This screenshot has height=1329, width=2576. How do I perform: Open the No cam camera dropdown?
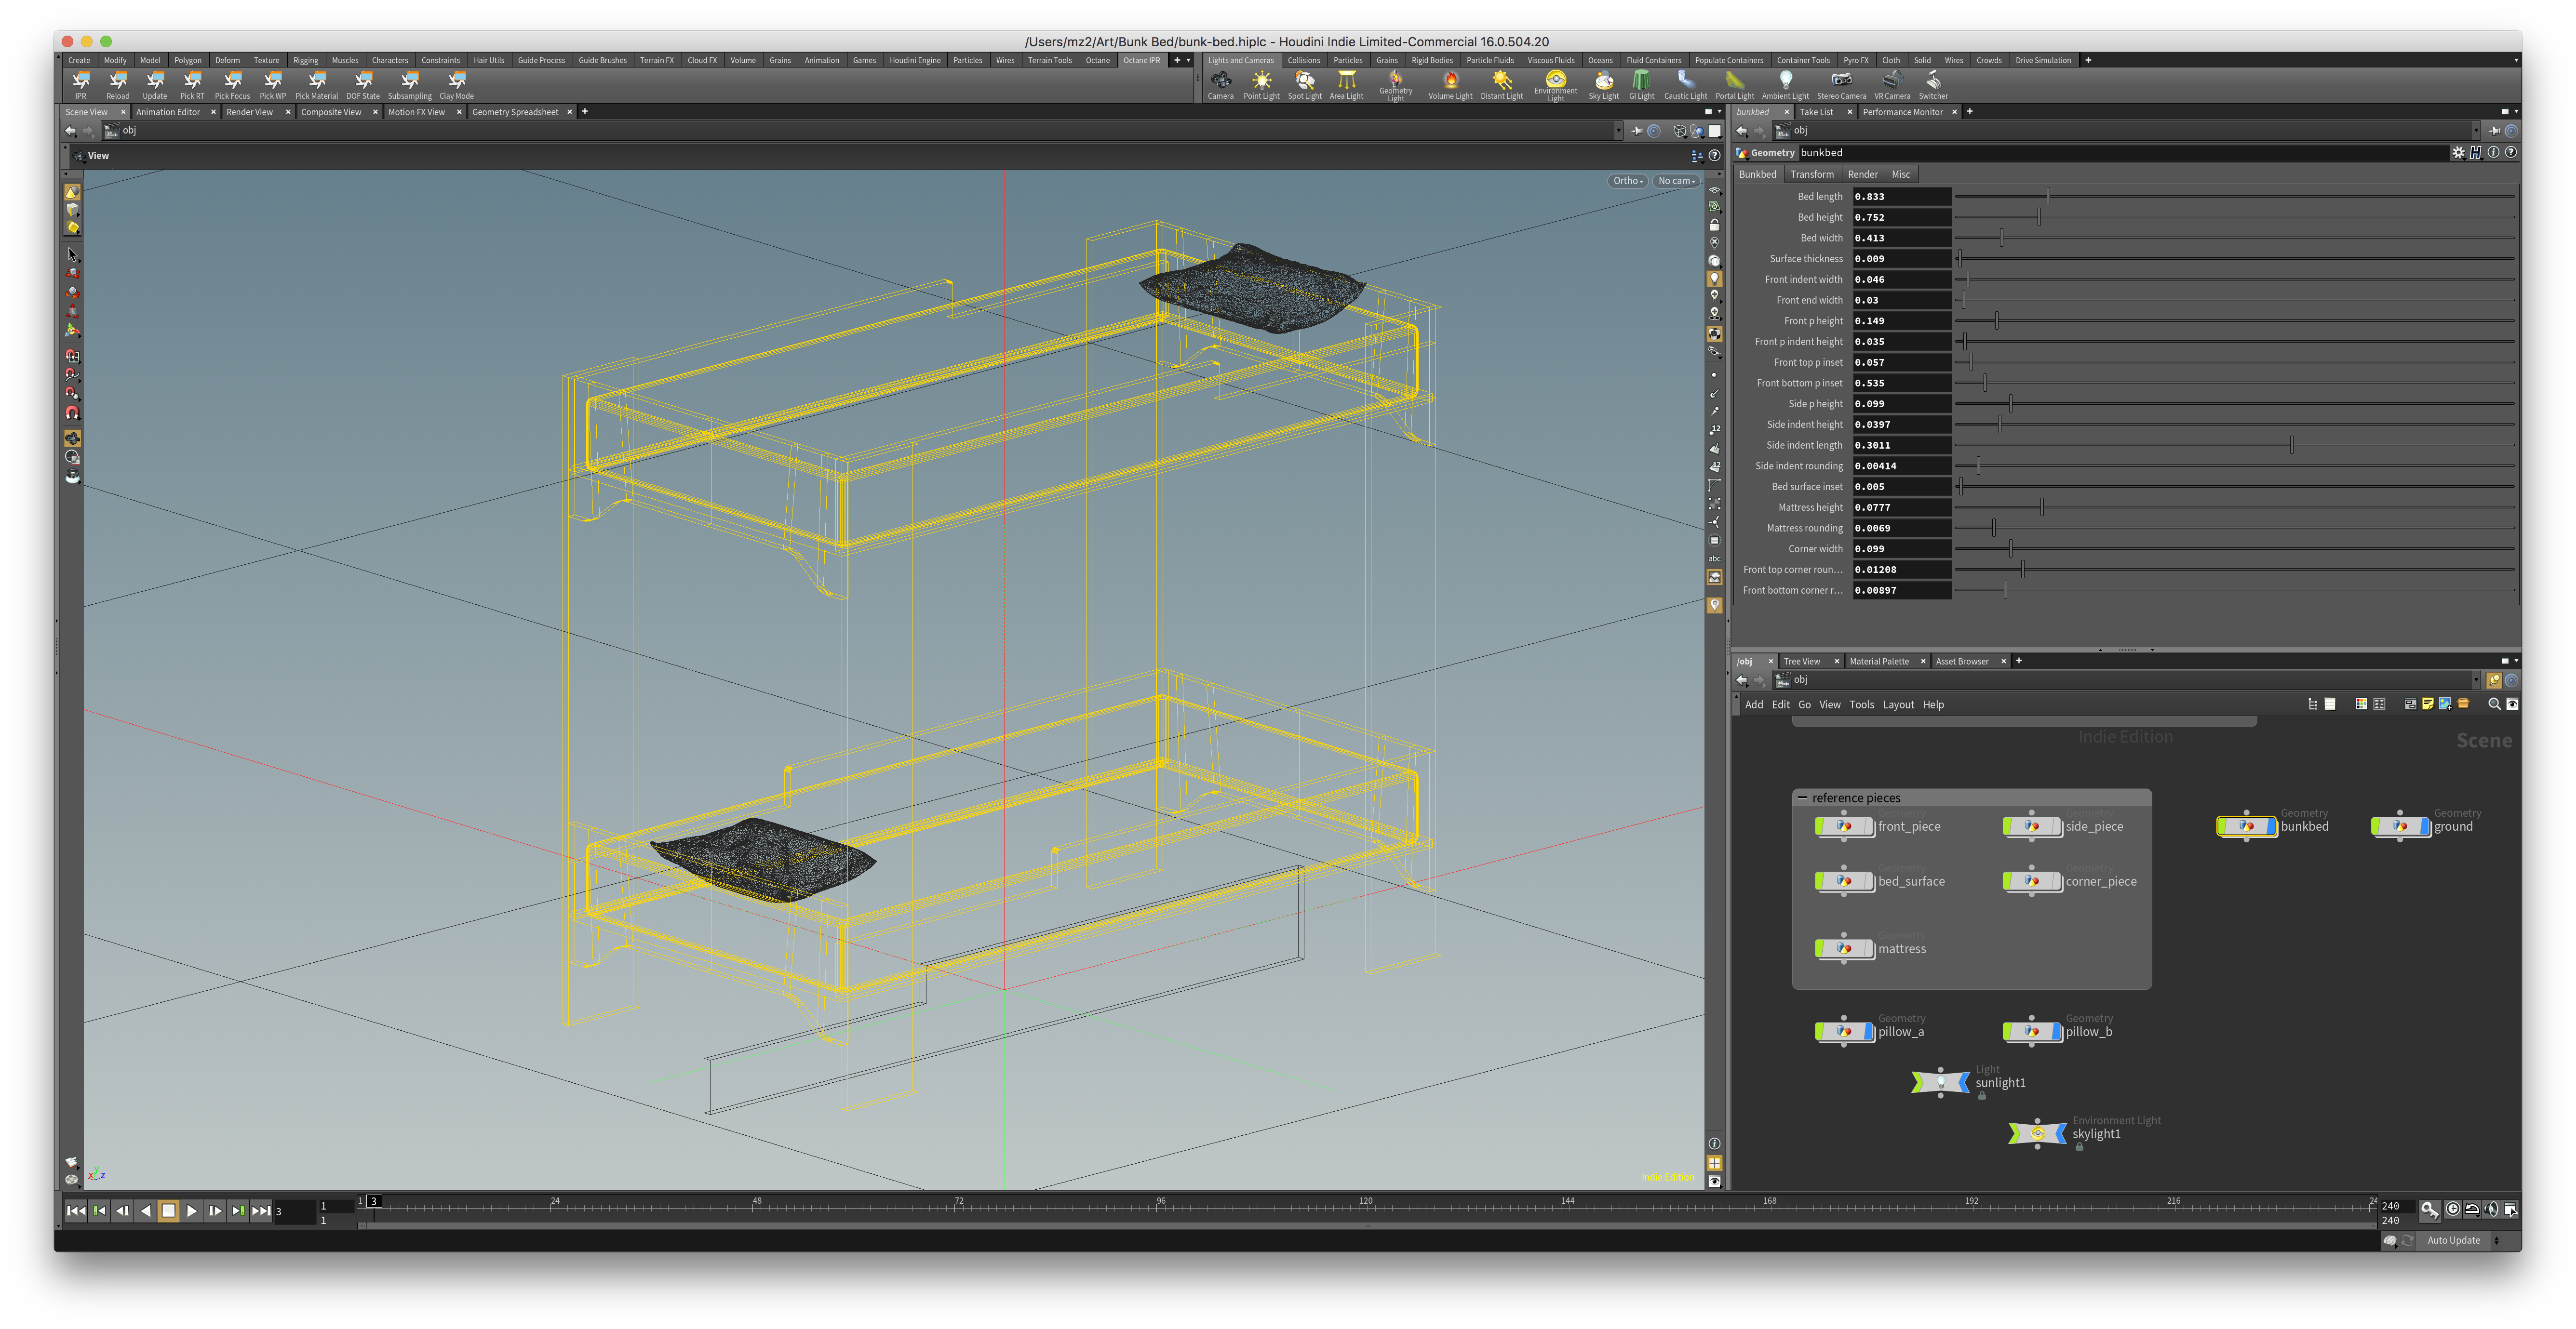tap(1676, 181)
